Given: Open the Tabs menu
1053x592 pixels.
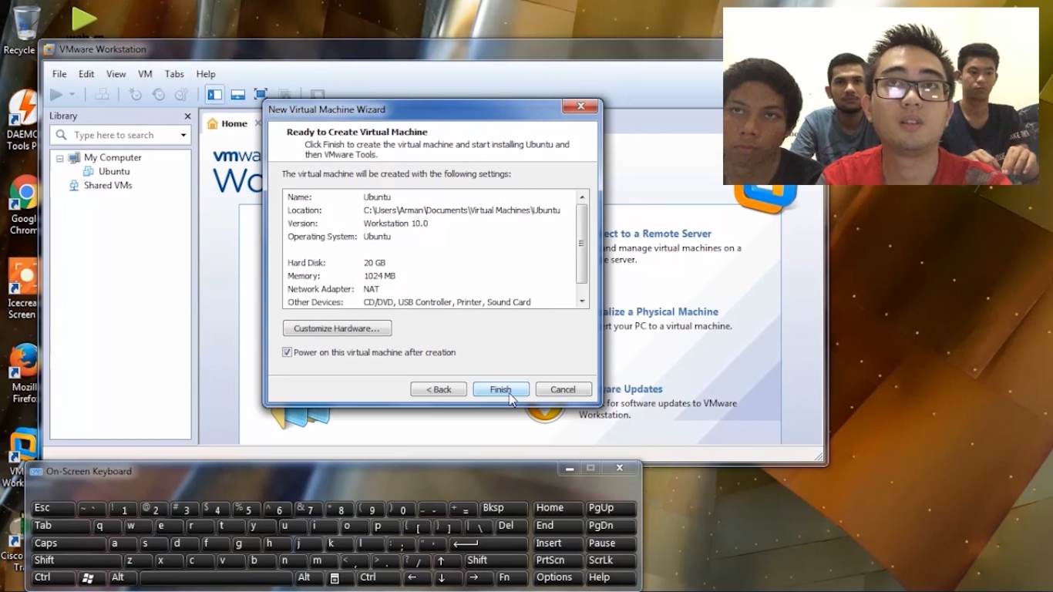Looking at the screenshot, I should pos(174,74).
